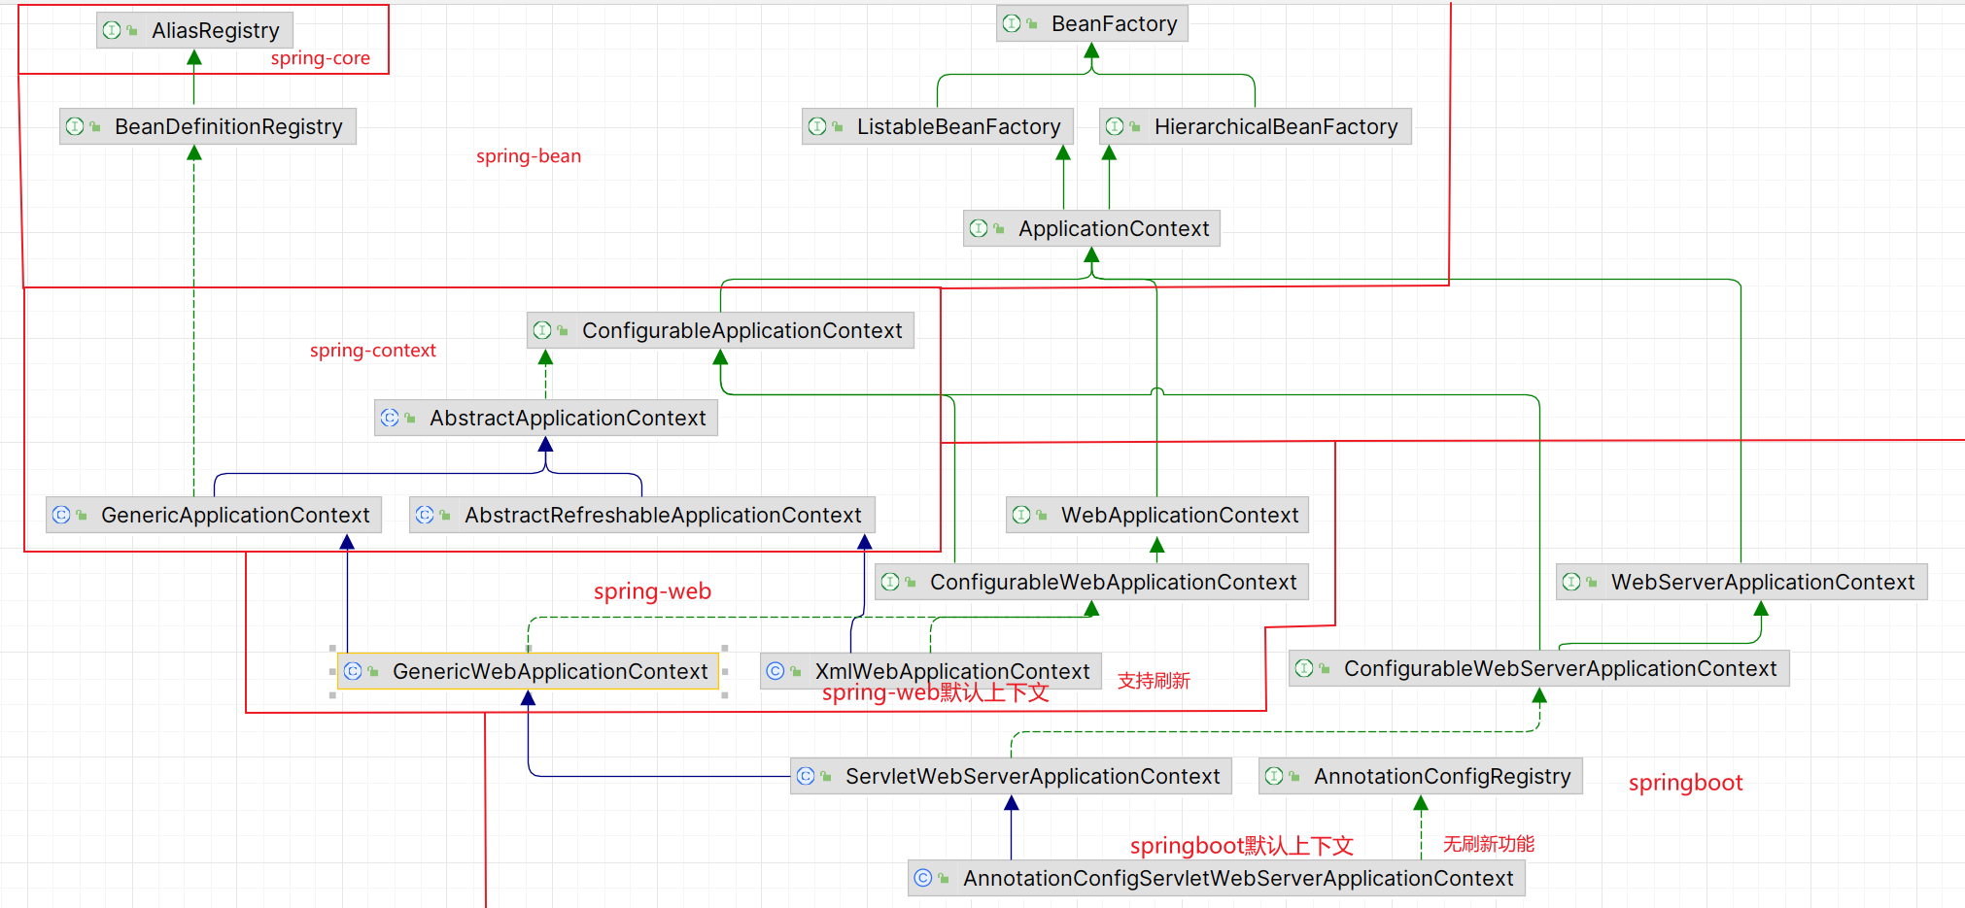
Task: Select the AbstractRefreshableApplicationContext node label
Action: 663,516
